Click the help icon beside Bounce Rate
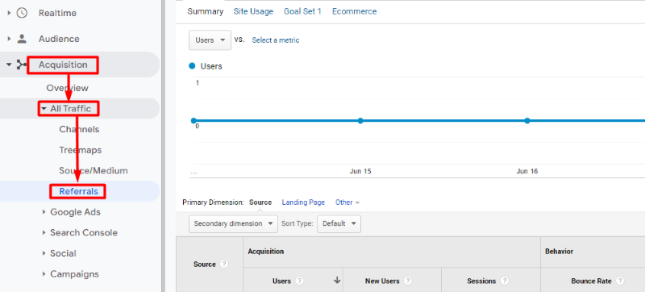 (619, 282)
